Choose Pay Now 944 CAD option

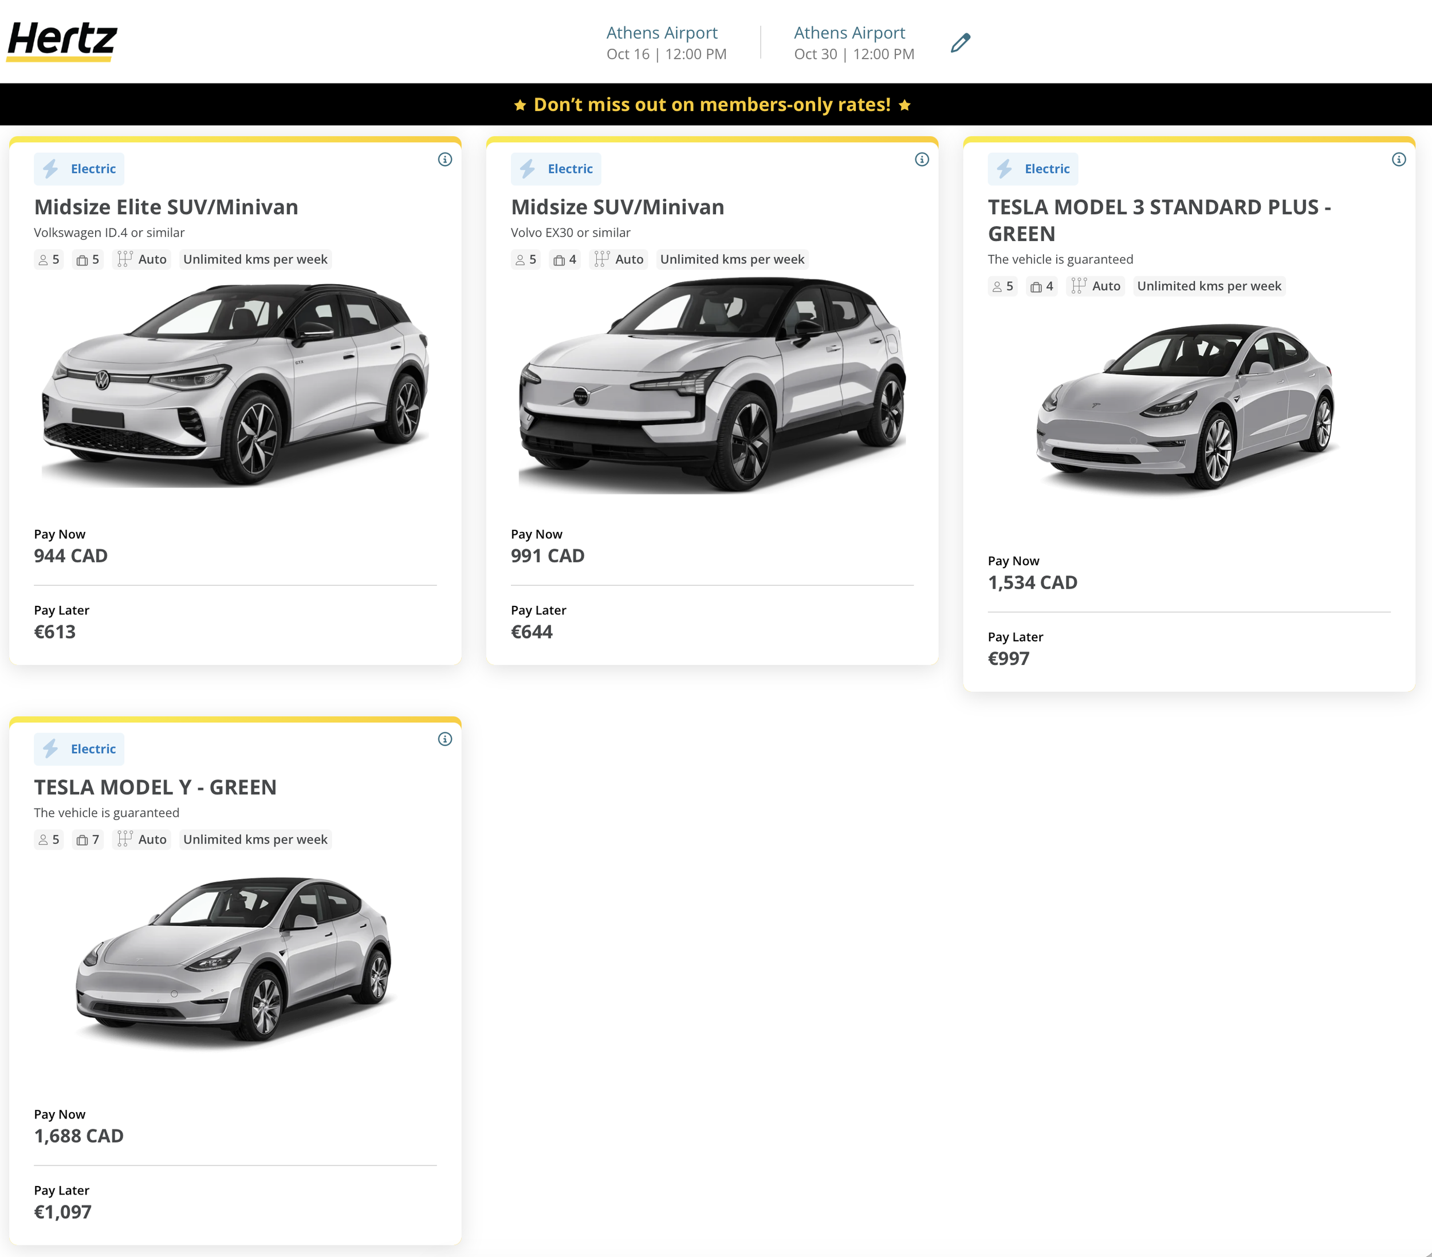(71, 546)
